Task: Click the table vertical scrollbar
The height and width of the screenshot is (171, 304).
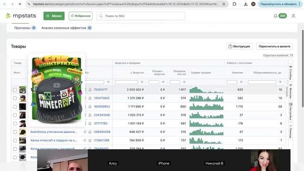Action: [x=287, y=92]
